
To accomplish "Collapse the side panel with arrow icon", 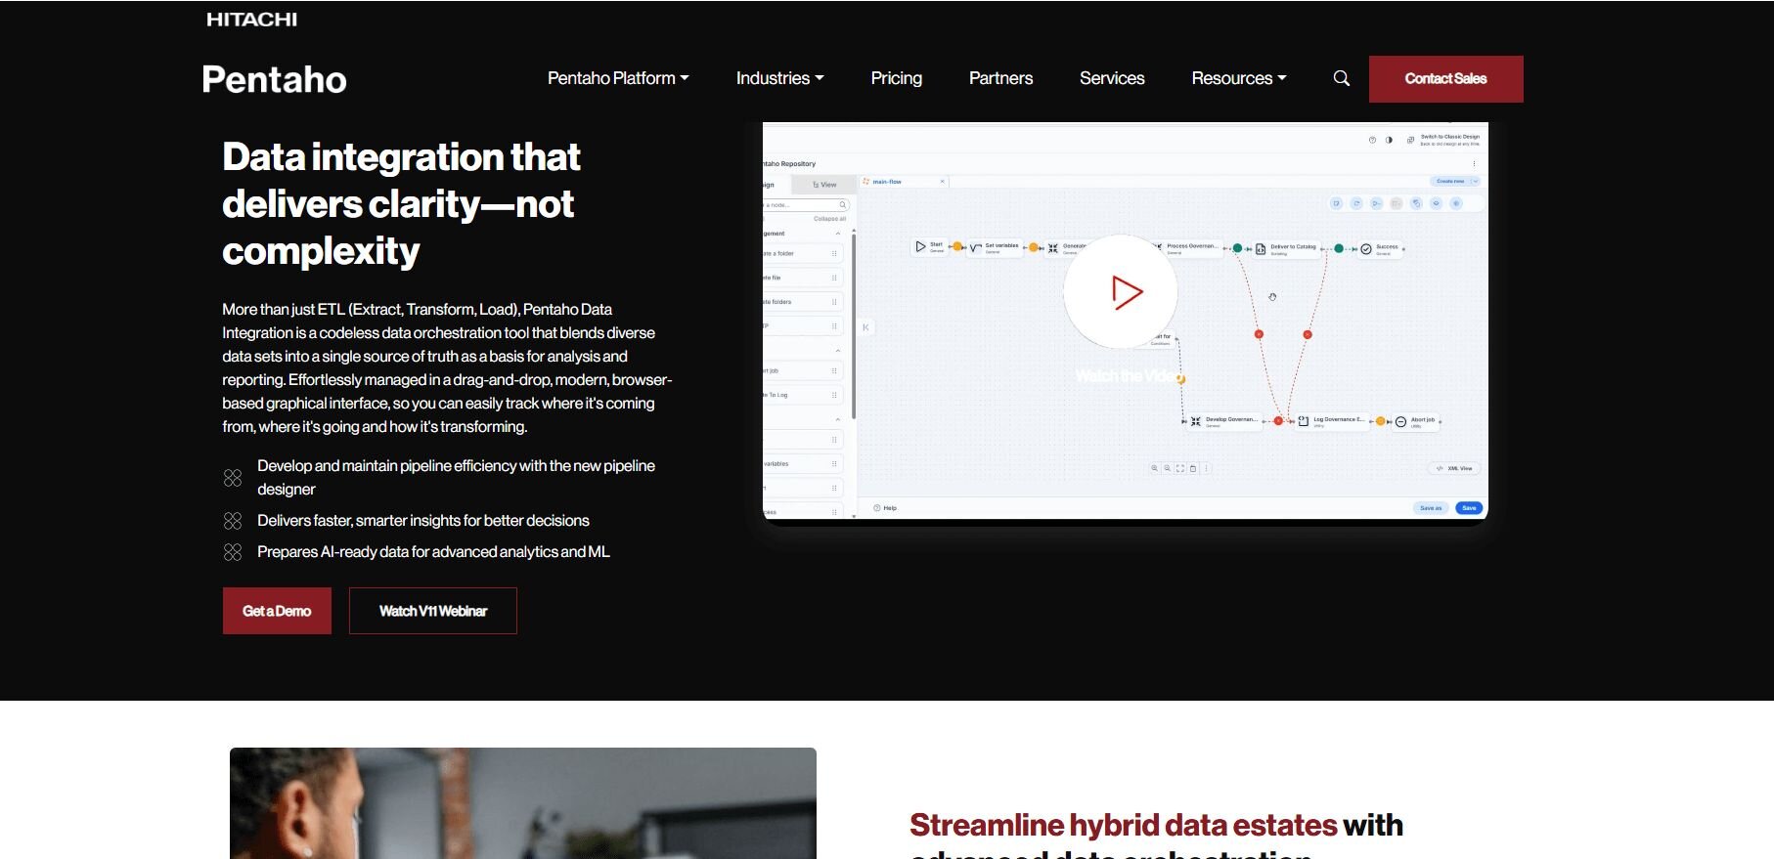I will 865,327.
